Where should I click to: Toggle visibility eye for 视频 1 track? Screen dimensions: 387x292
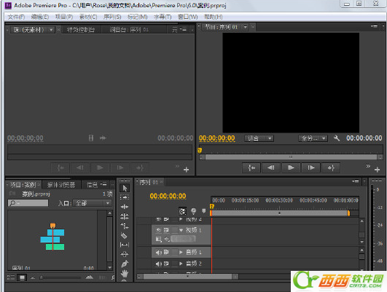[158, 230]
